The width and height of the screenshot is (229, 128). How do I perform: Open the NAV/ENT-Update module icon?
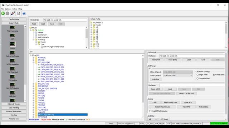(13, 84)
